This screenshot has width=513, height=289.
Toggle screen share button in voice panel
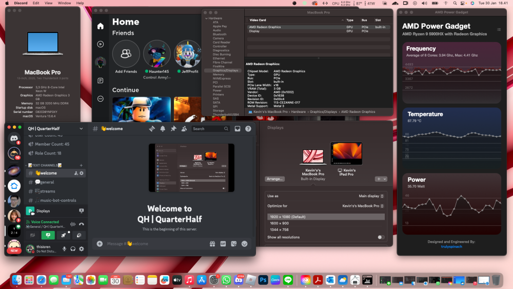[x=48, y=235]
